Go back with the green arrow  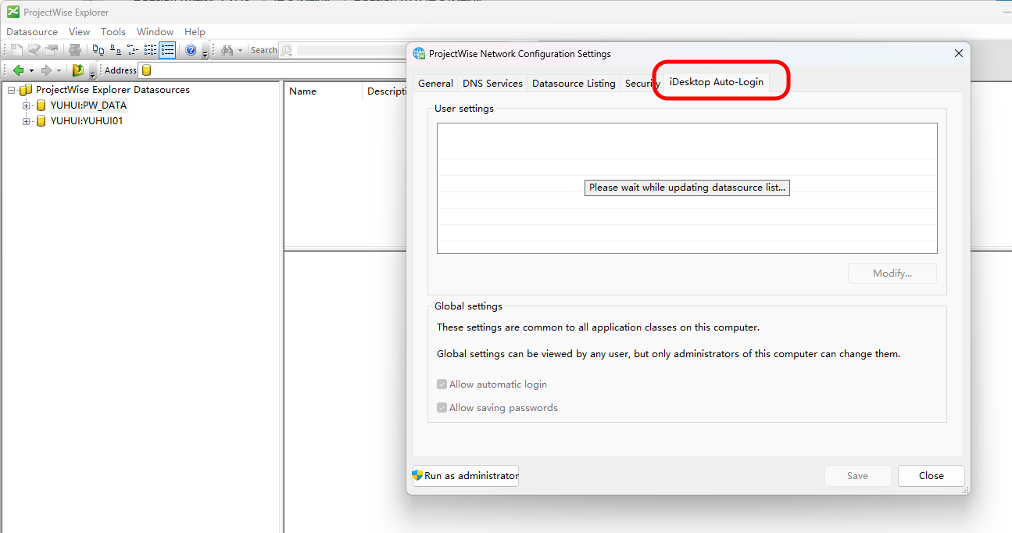(x=18, y=70)
